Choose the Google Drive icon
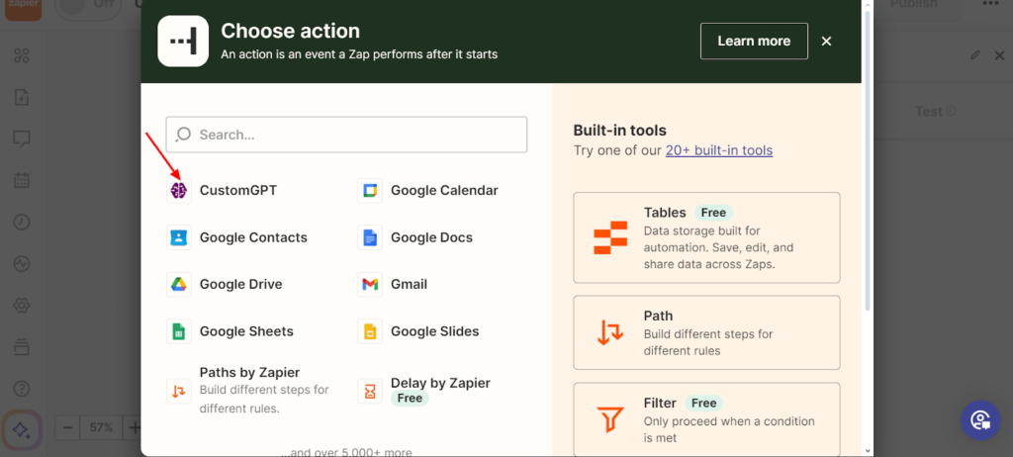 [179, 285]
